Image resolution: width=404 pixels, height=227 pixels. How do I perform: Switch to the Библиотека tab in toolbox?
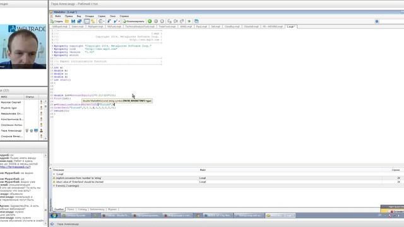(97, 209)
